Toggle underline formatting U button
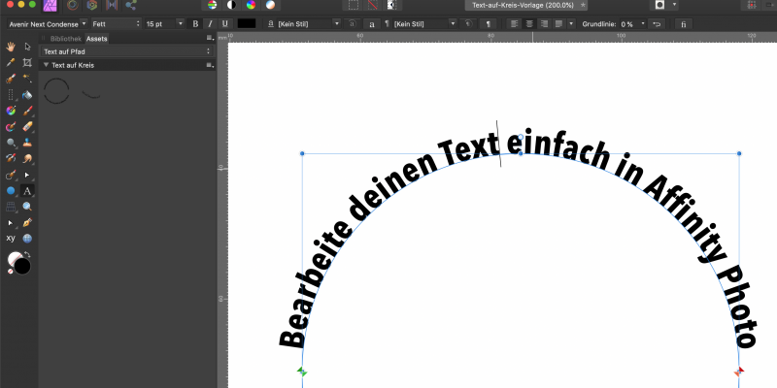The image size is (777, 388). (x=225, y=23)
